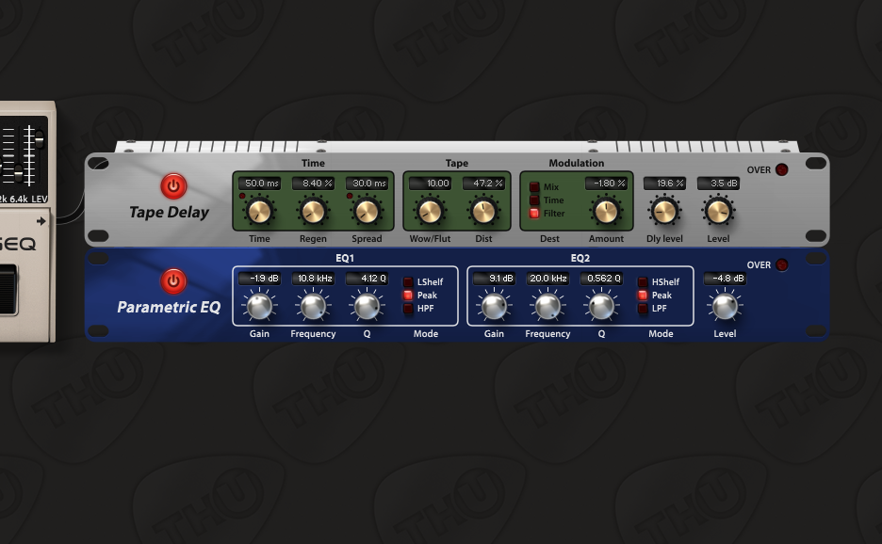882x544 pixels.
Task: Click the -1.9 dB EQ1 Gain field
Action: click(259, 279)
